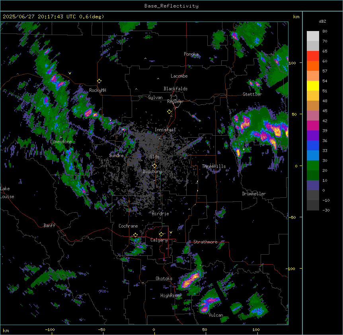Screen dimensions: 343x335
Task: Click the Innisfail city label
Action: tap(165, 130)
